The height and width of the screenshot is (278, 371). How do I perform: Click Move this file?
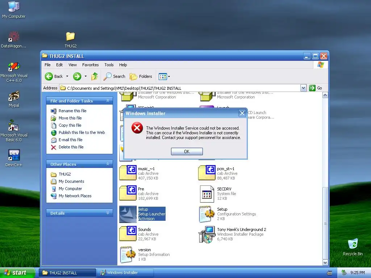[70, 118]
